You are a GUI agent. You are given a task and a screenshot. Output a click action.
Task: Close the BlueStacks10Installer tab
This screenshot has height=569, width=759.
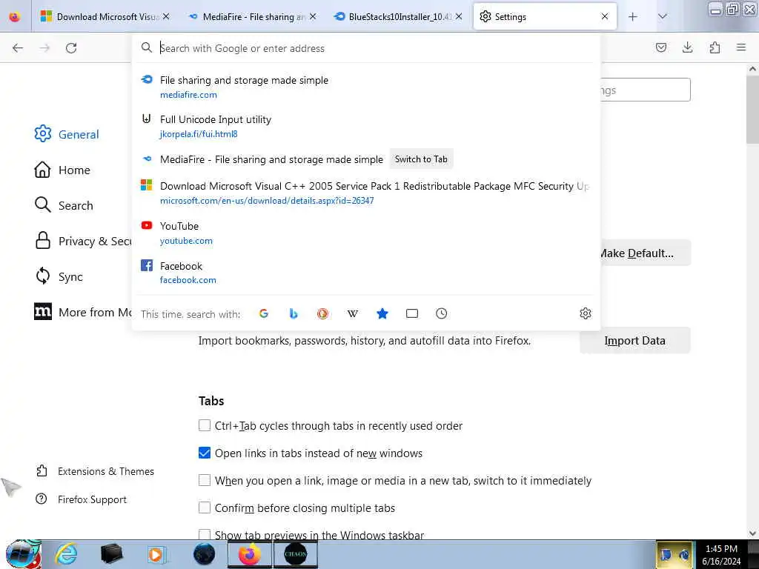[458, 16]
